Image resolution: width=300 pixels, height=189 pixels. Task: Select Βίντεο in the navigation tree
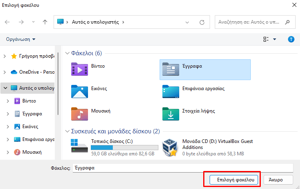25,101
